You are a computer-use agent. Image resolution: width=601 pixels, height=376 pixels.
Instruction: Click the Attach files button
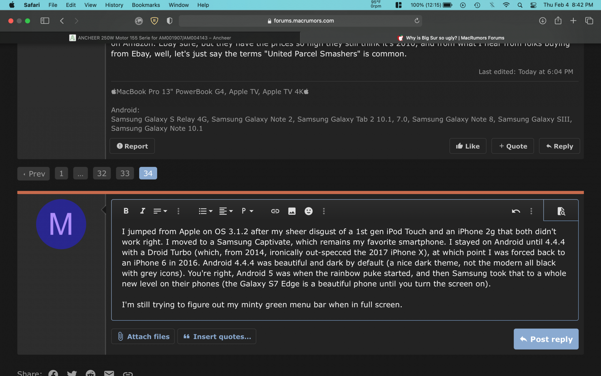[143, 337]
